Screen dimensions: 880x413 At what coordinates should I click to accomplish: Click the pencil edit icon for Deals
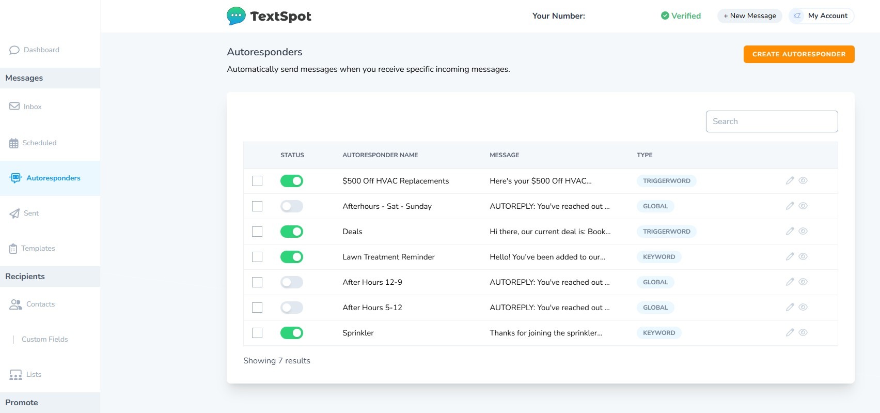[790, 231]
